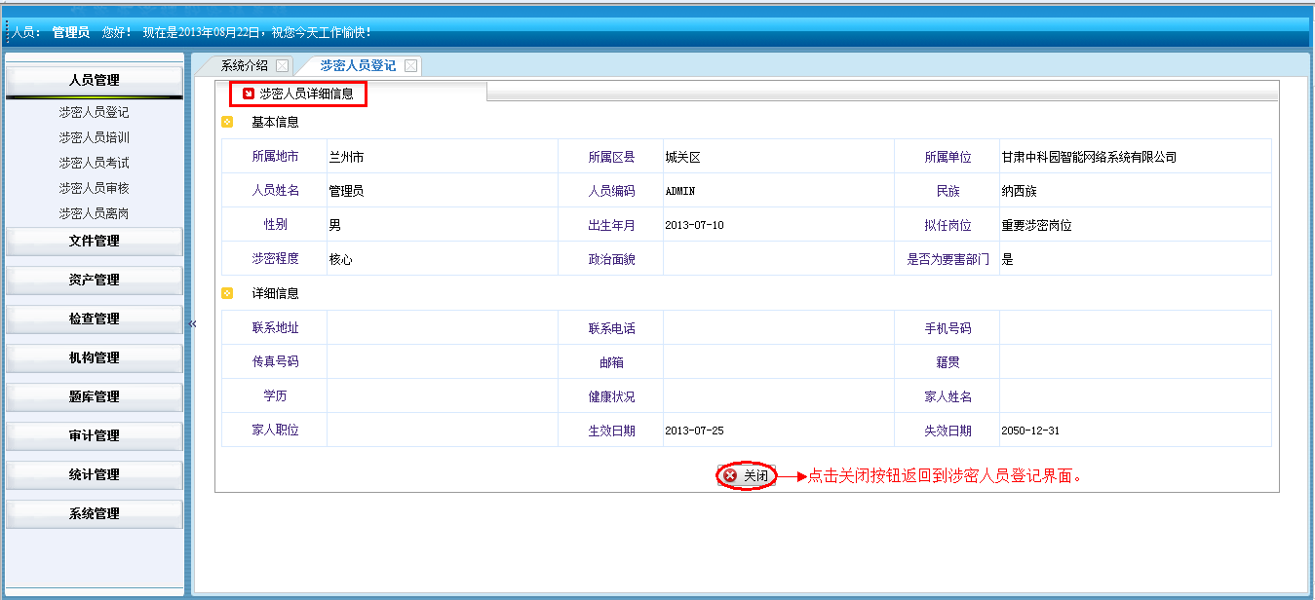Click the ADMIN personnel code value
The height and width of the screenshot is (600, 1315).
(680, 191)
